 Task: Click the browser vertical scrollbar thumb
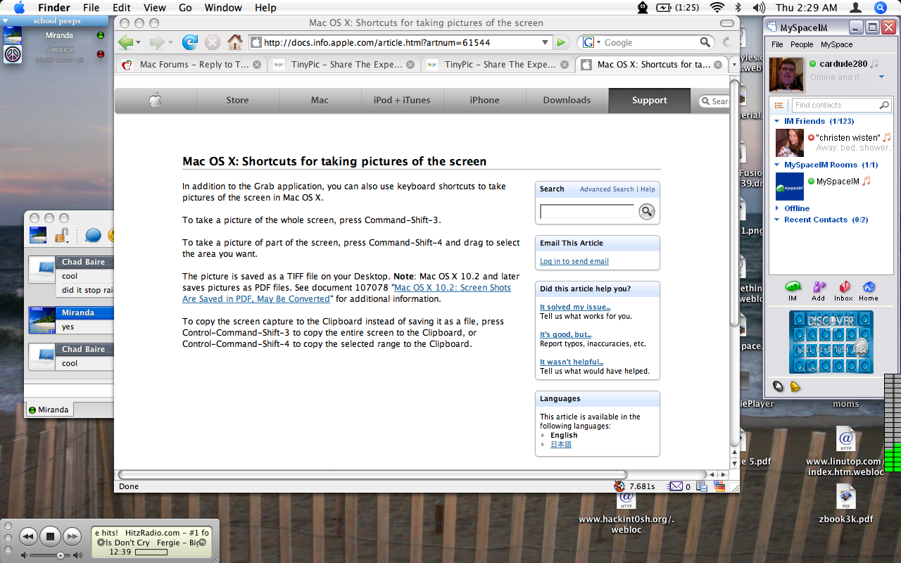[x=734, y=203]
